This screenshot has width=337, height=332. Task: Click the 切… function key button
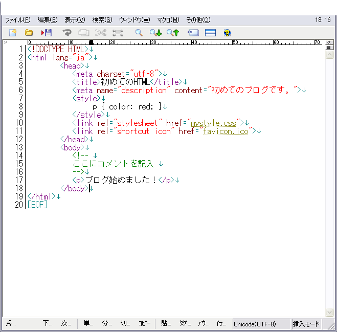pos(125,323)
